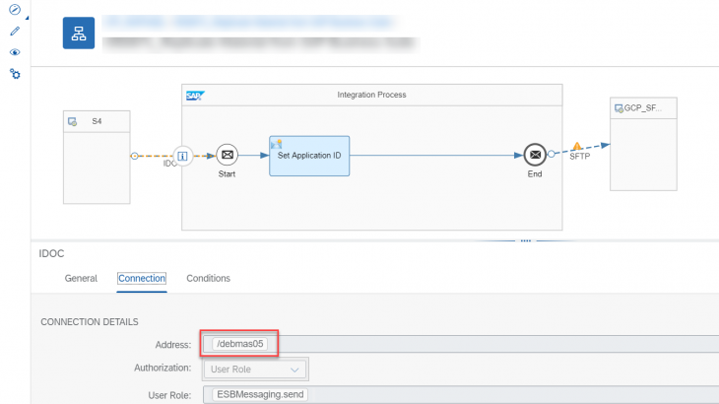719x404 pixels.
Task: Select the Set Application ID step
Action: coord(309,155)
